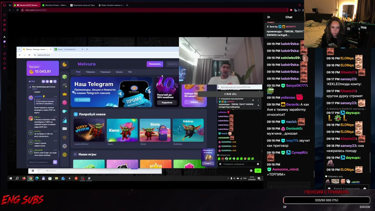Screen dimensions: 375x211
Task: Open the search tabs dropdown in inner Chrome
Action: pyautogui.click(x=19, y=49)
